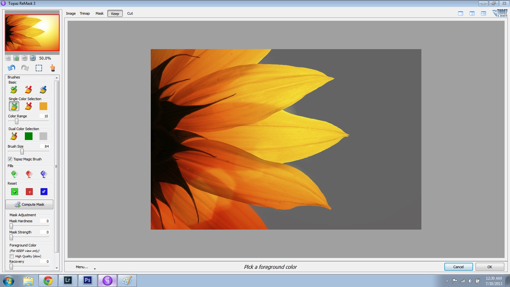Select the blue Compute brush under Basic
510x287 pixels.
tap(43, 90)
